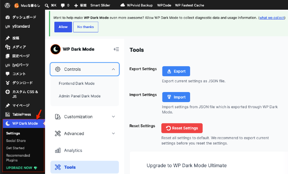Image resolution: width=288 pixels, height=174 pixels.
Task: Click the red Reset Settings button
Action: [x=182, y=128]
